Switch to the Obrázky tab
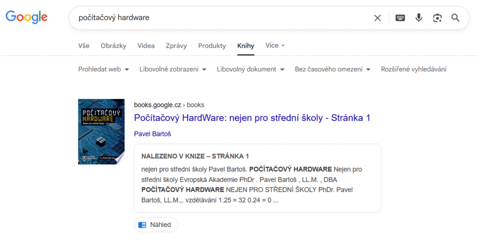 click(x=113, y=46)
